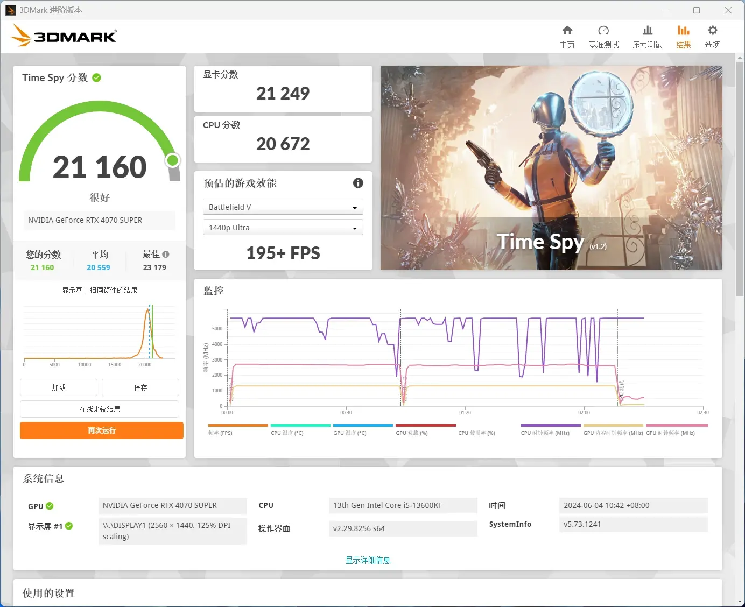Viewport: 745px width, 607px height.
Task: Click the vertical scrollbar thumb
Action: (740, 178)
